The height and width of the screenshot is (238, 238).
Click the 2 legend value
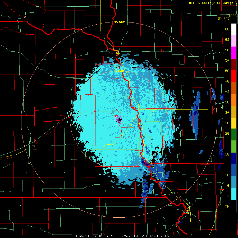click(228, 196)
